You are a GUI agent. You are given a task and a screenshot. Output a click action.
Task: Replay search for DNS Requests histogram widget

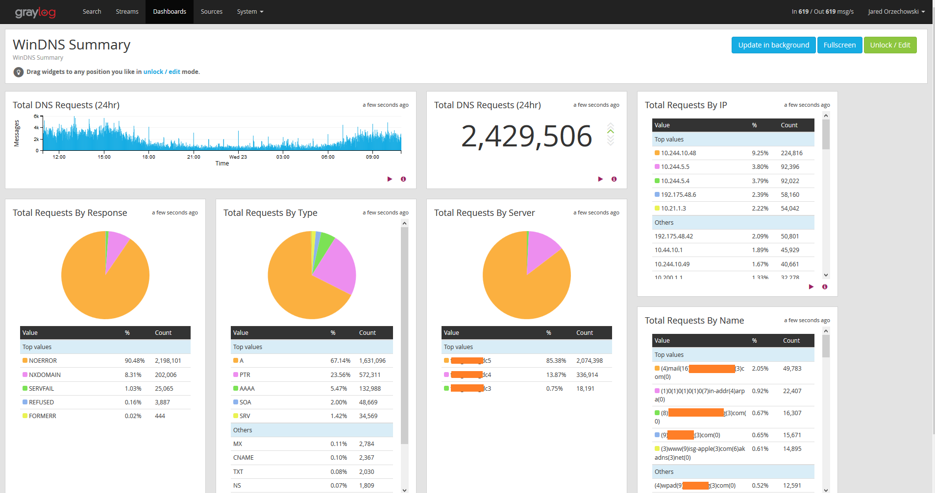click(390, 179)
